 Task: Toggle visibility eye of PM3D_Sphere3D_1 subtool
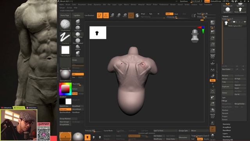tap(245, 22)
